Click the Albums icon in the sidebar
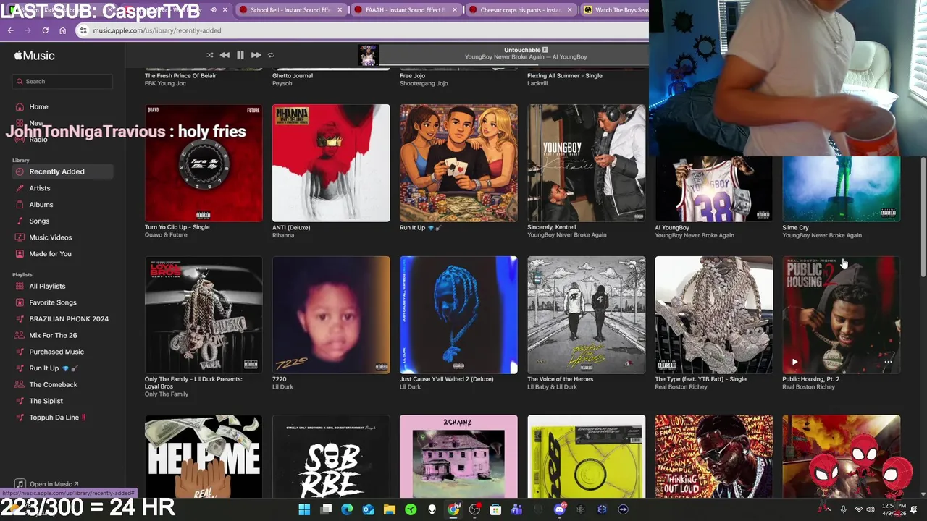This screenshot has height=521, width=927. click(x=20, y=205)
